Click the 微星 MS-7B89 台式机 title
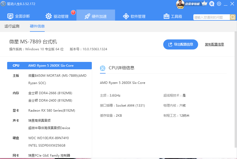The height and width of the screenshot is (159, 237). 33,42
